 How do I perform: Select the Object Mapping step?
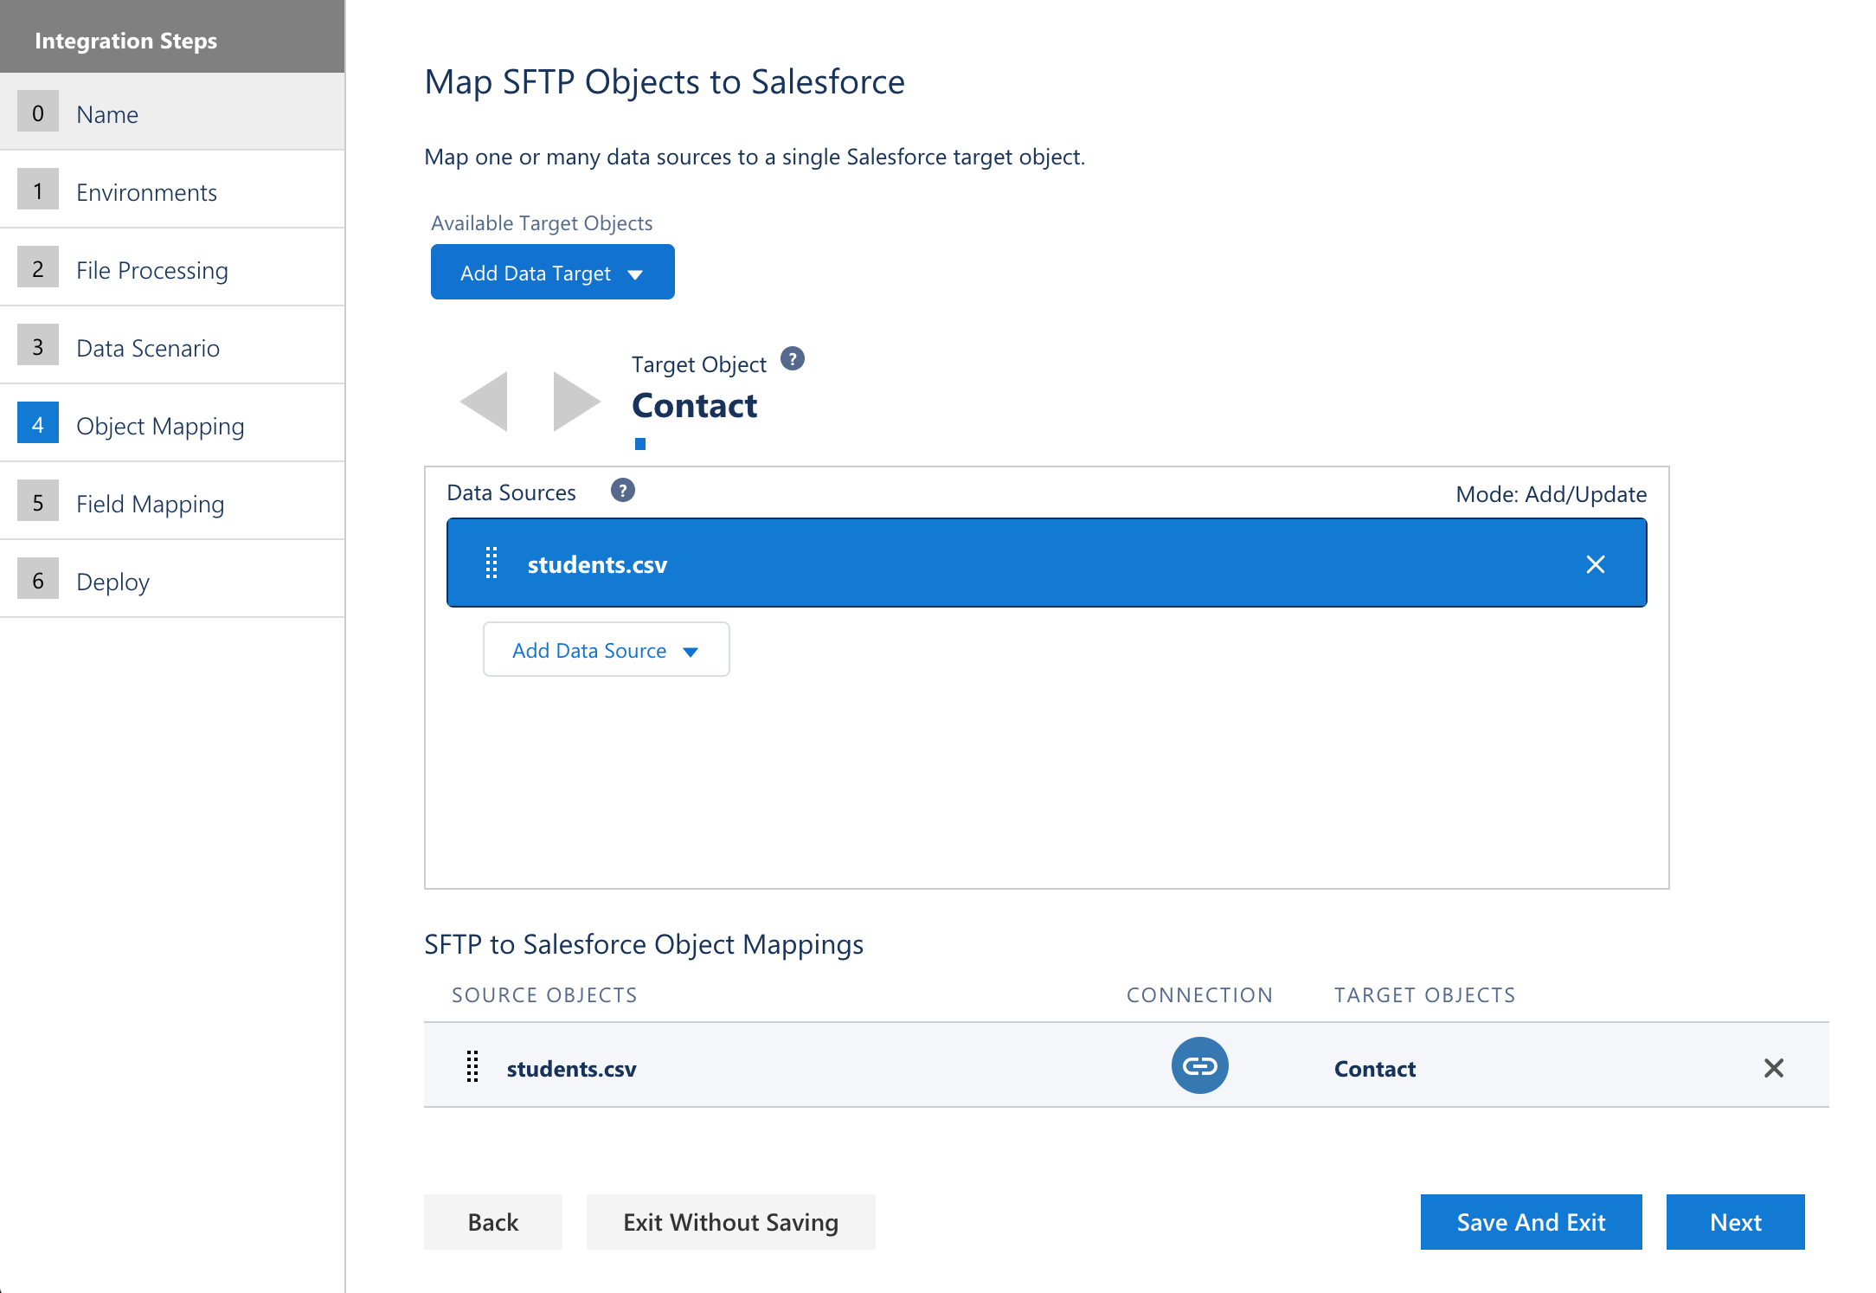tap(172, 424)
